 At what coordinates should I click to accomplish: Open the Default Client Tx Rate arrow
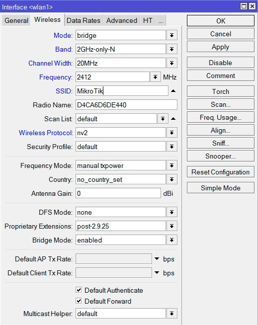(x=157, y=272)
